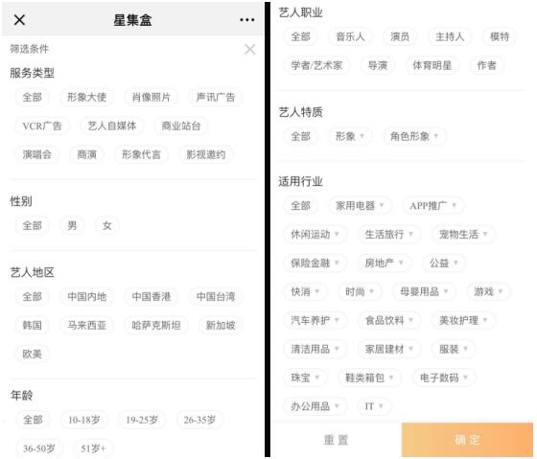Screen dimensions: 537x459
Task: Pick the 19-25岁 age range
Action: (142, 420)
